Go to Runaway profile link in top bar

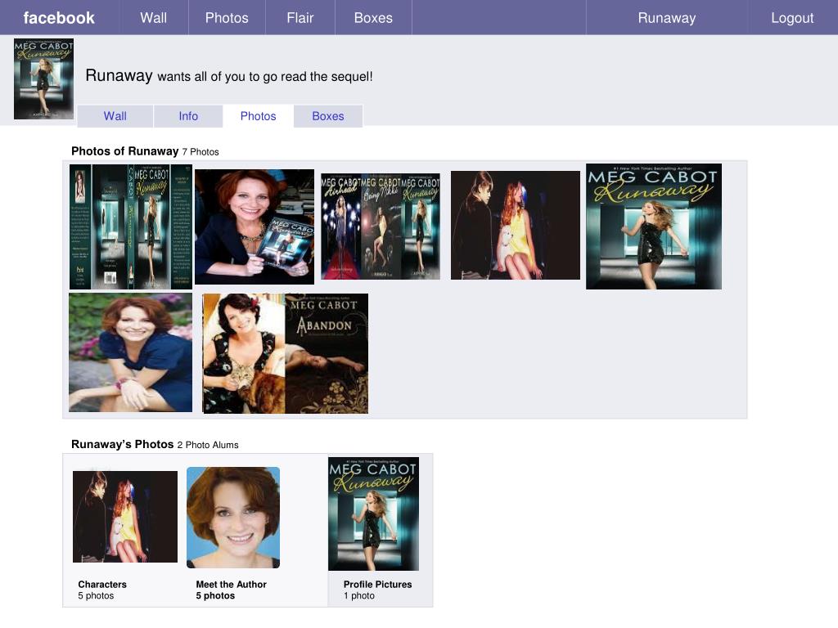pos(666,18)
